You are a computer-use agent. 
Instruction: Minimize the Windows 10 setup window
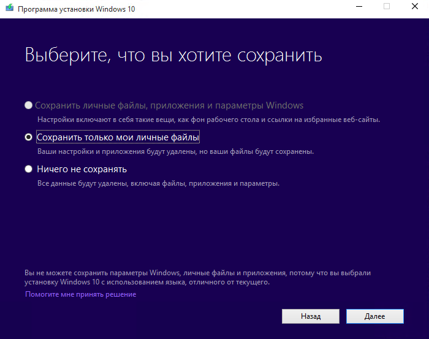(x=358, y=6)
